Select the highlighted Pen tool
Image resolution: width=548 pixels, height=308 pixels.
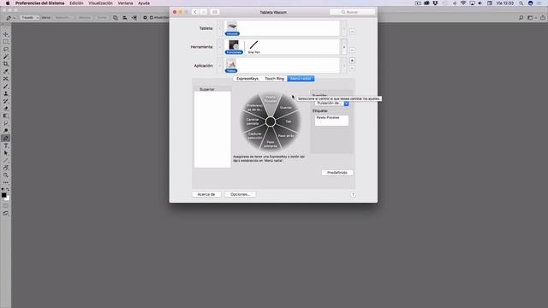(6, 139)
